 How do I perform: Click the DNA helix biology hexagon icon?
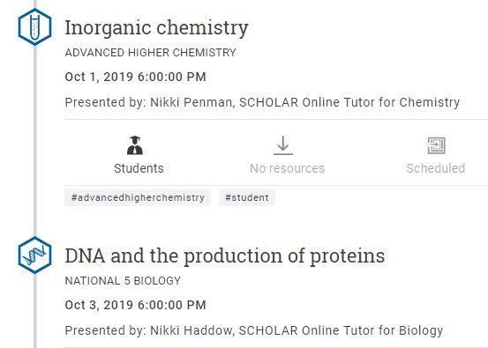tap(34, 255)
